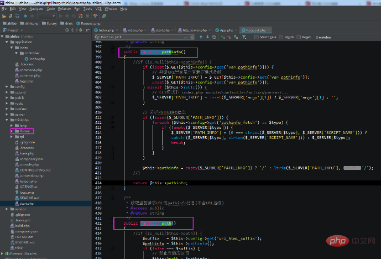Clear the search field text
Image resolution: width=381 pixels, height=259 pixels.
(x=192, y=37)
